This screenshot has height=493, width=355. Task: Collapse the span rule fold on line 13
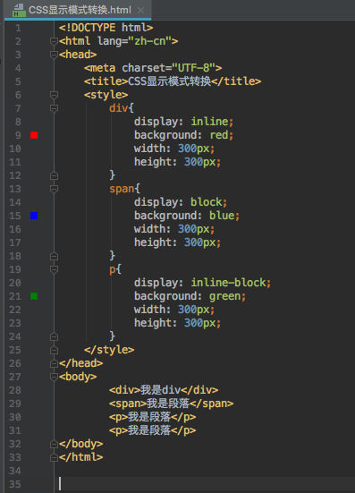54,189
